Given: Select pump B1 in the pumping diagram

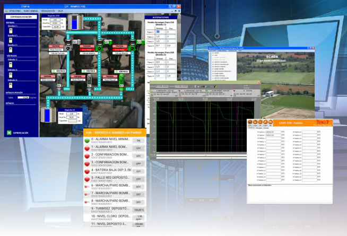Looking at the screenshot, I should tap(59, 81).
